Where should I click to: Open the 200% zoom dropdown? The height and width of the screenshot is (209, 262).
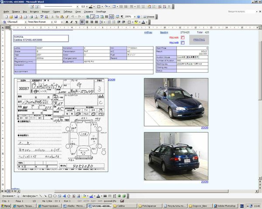(x=134, y=17)
